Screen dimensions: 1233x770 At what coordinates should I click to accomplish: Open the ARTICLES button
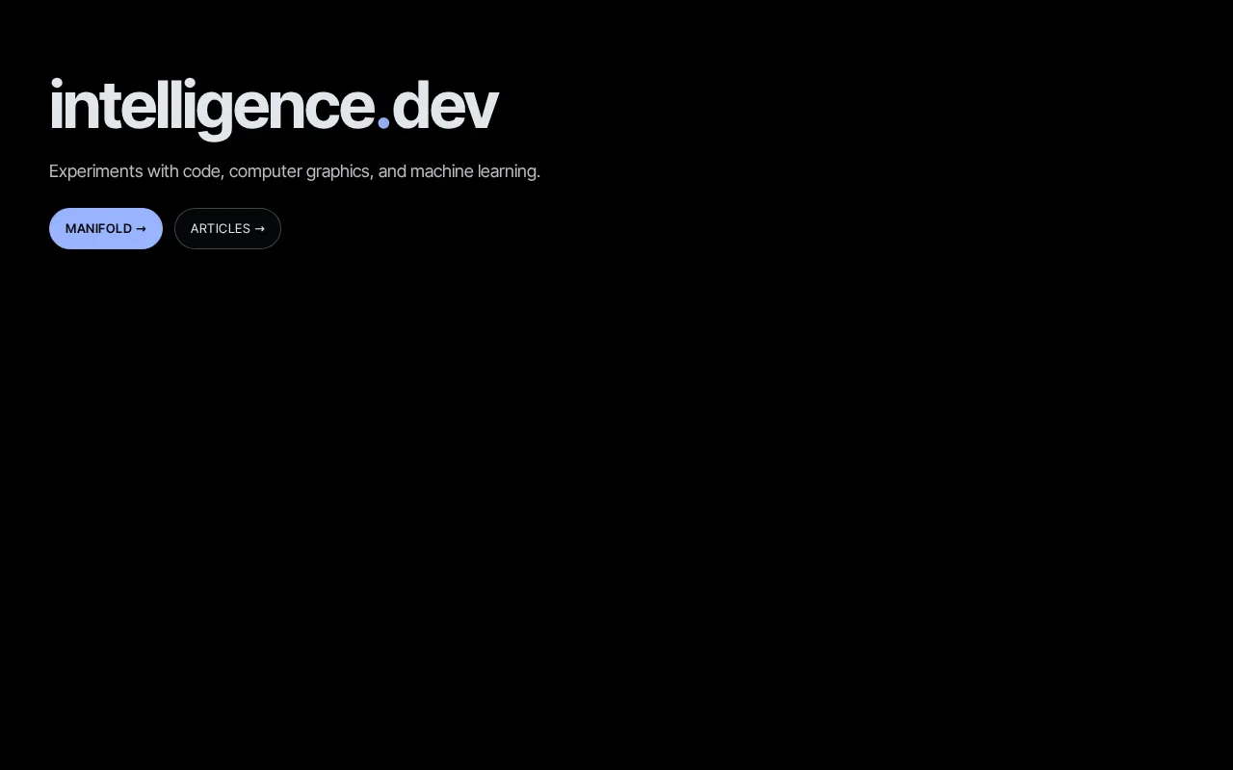(227, 229)
